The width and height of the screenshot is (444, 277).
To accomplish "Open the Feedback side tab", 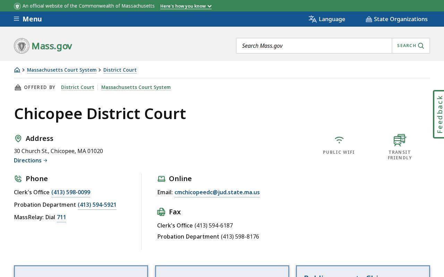I will (439, 114).
